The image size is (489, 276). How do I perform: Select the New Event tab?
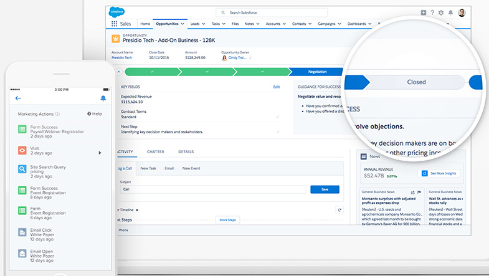point(191,168)
